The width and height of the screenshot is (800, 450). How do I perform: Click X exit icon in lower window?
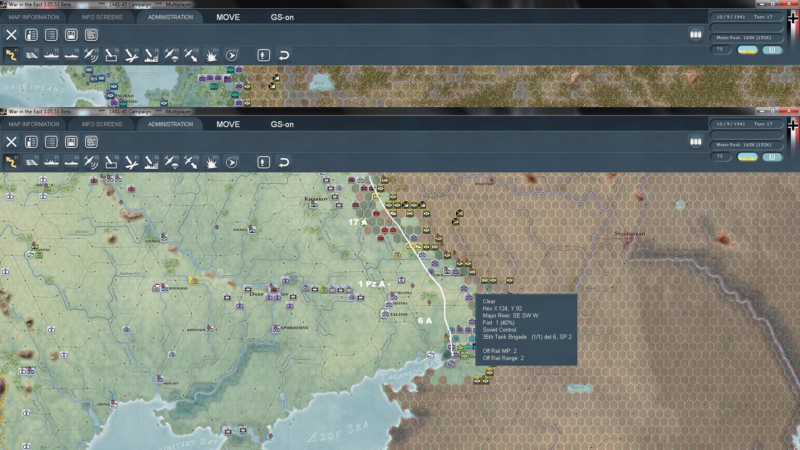[11, 142]
